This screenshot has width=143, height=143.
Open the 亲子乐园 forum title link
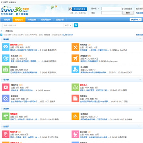click(x=83, y=132)
